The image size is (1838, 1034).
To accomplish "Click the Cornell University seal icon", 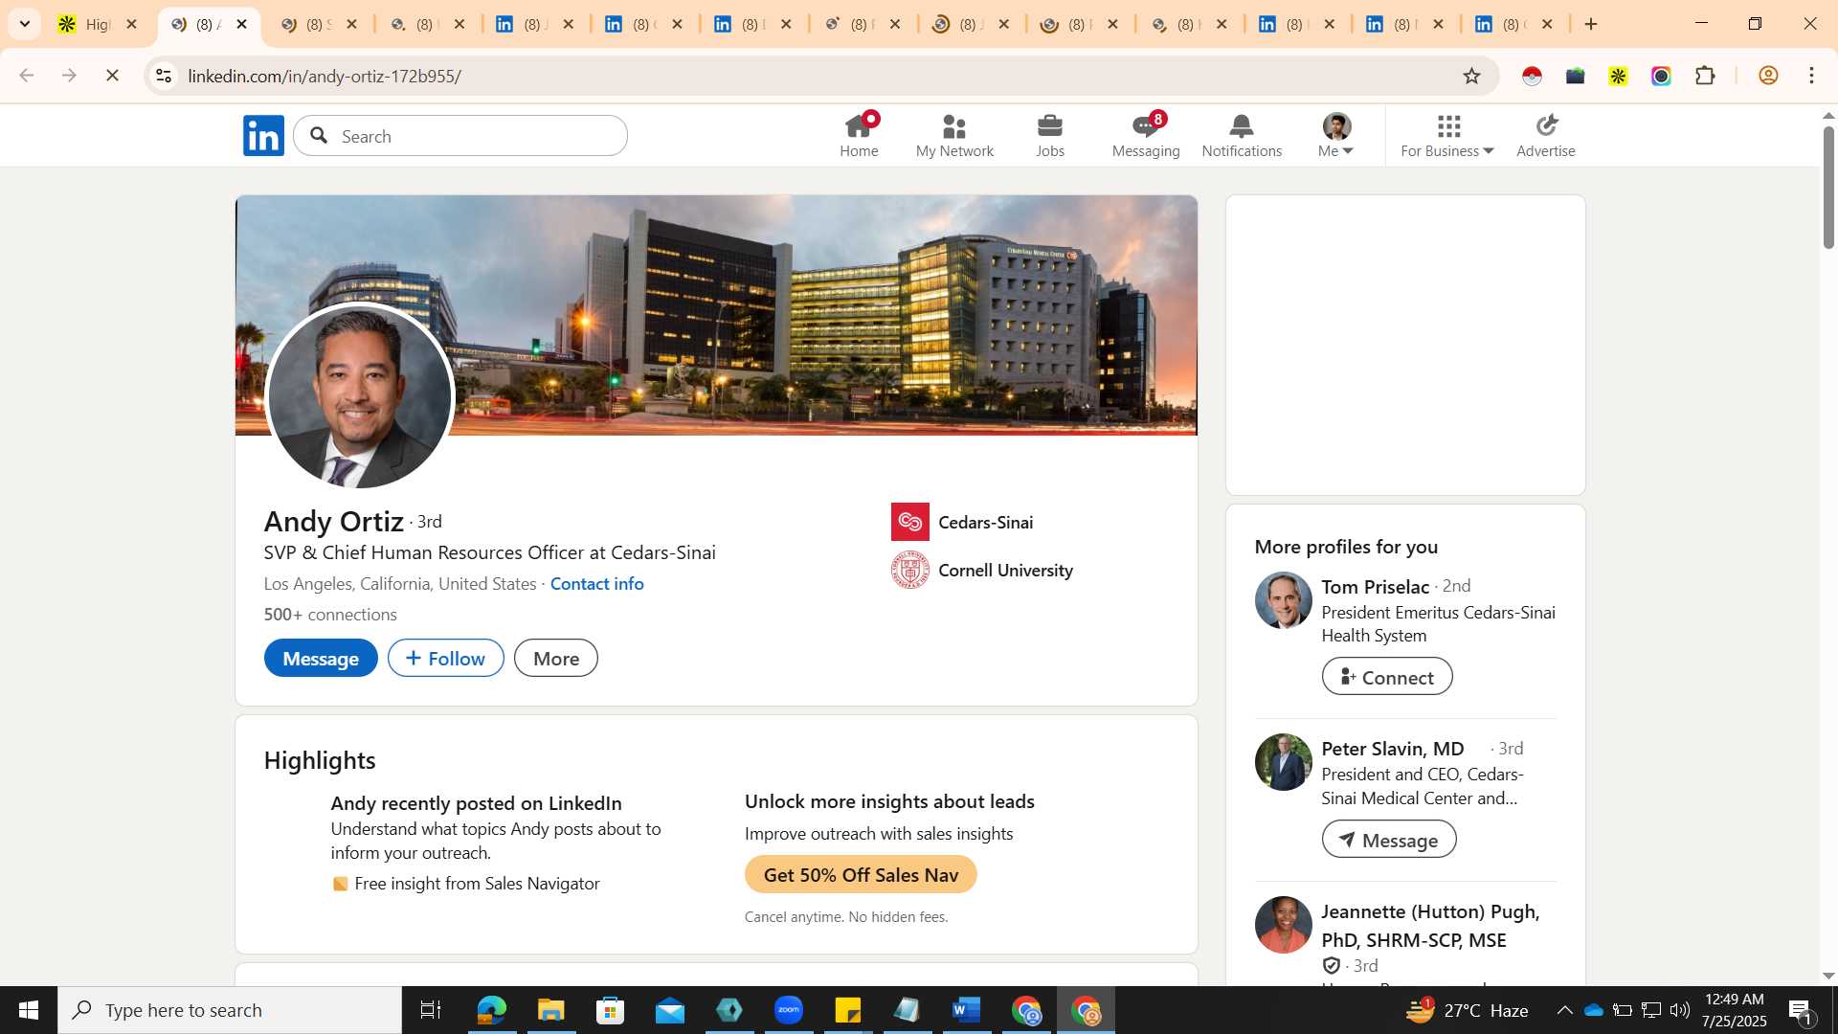I will pyautogui.click(x=910, y=570).
